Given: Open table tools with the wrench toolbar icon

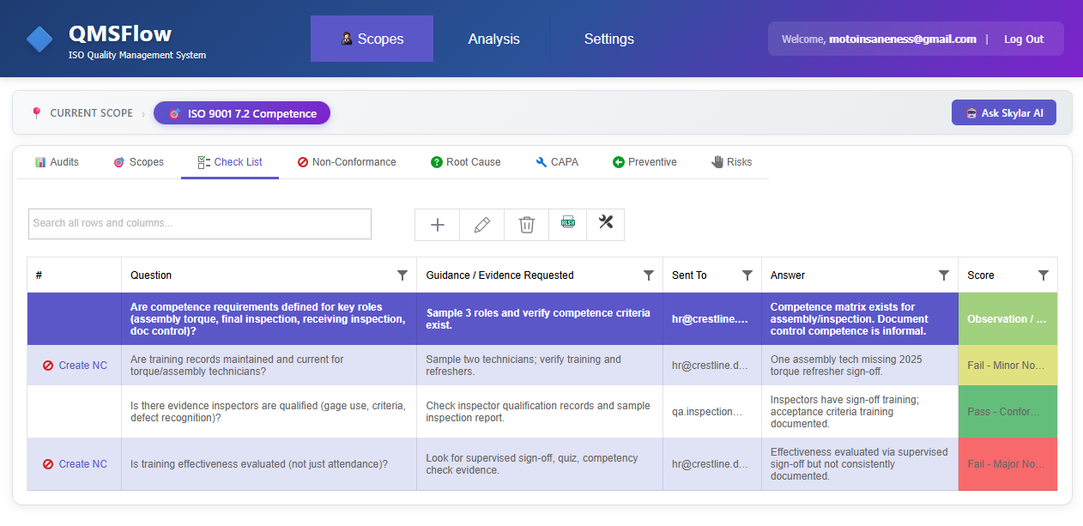Looking at the screenshot, I should pos(605,224).
